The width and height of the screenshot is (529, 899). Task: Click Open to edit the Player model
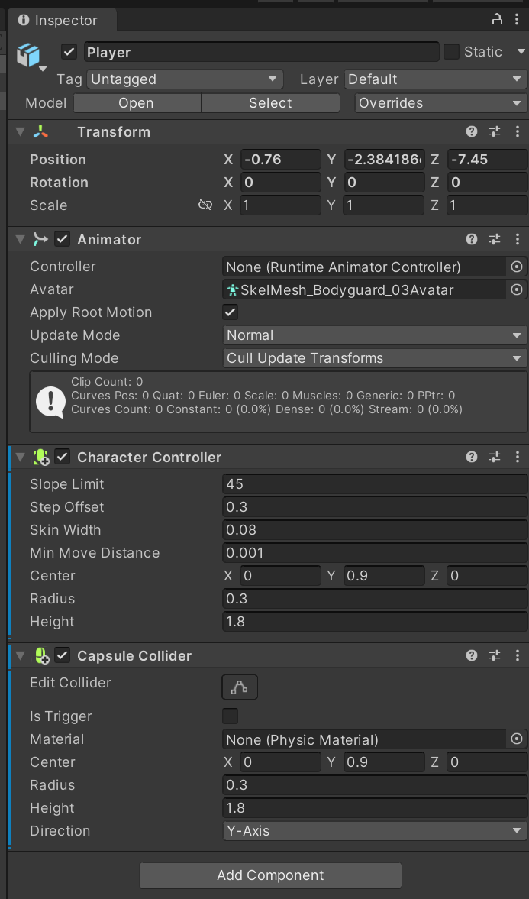[136, 102]
